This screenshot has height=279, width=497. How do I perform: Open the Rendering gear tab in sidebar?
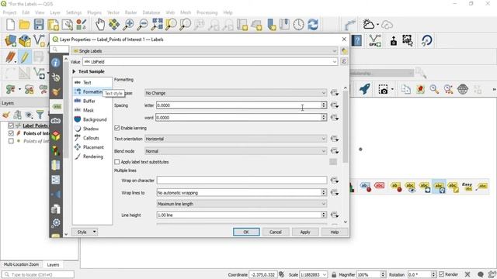pyautogui.click(x=56, y=222)
